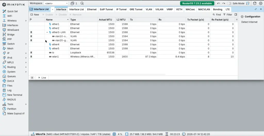Image resolution: width=264 pixels, height=136 pixels.
Task: Switch to the MACsec tab
Action: 190,10
